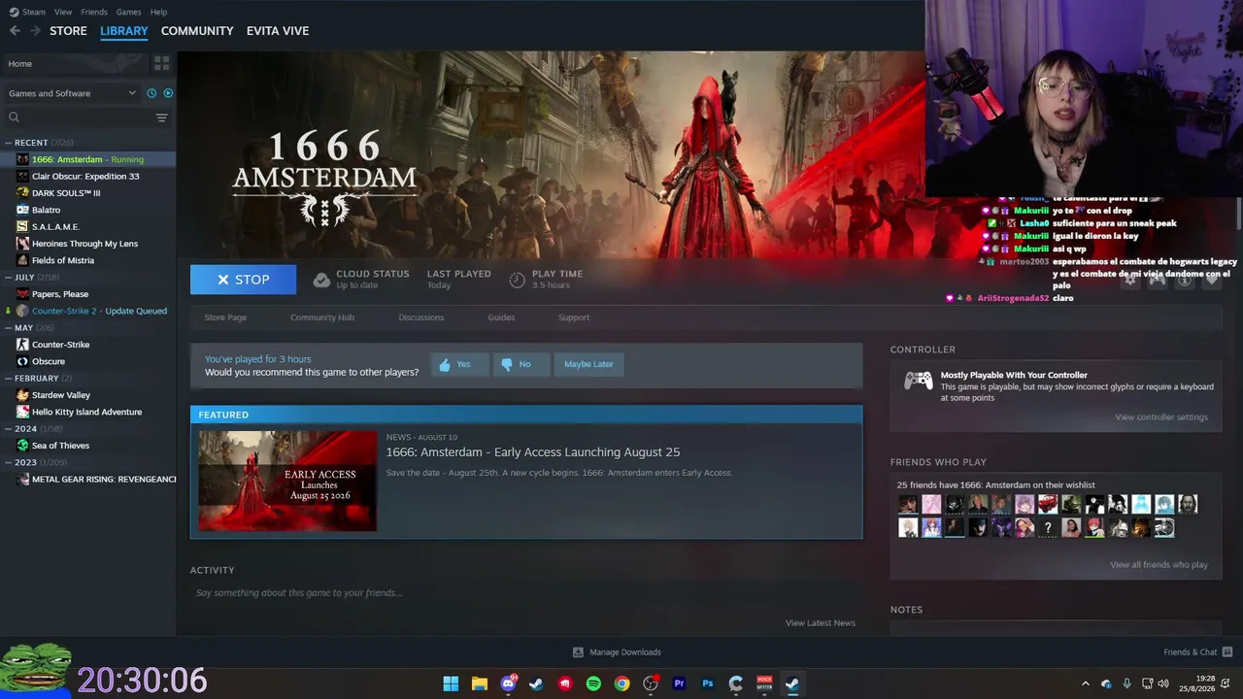This screenshot has height=699, width=1243.
Task: Stop the running game
Action: (x=243, y=280)
